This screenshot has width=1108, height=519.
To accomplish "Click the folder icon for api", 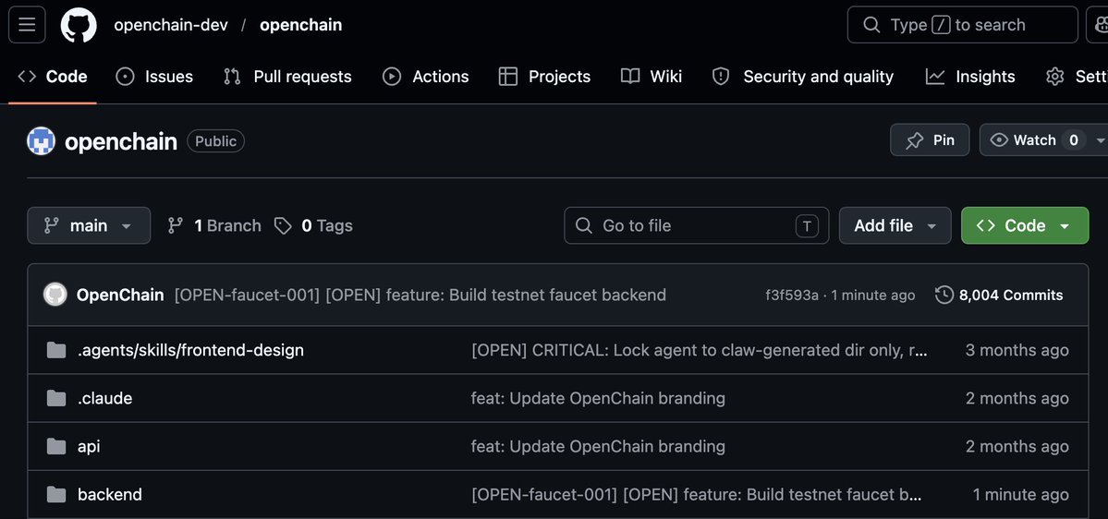I will coord(56,446).
